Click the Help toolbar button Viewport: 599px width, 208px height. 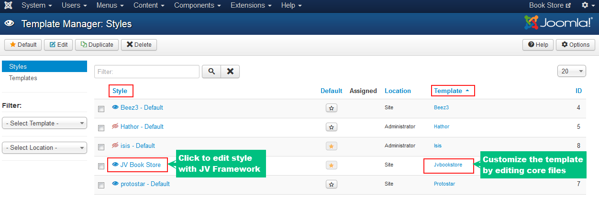point(538,44)
